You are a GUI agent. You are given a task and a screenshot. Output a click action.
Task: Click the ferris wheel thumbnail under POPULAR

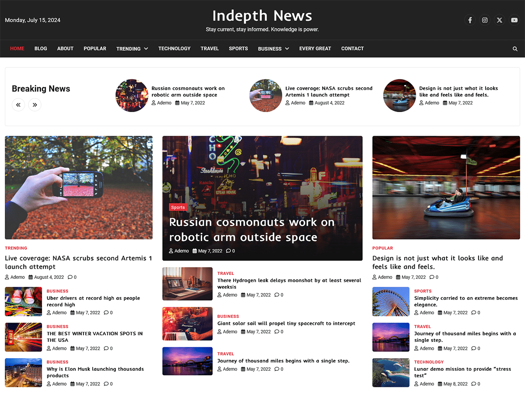click(391, 301)
